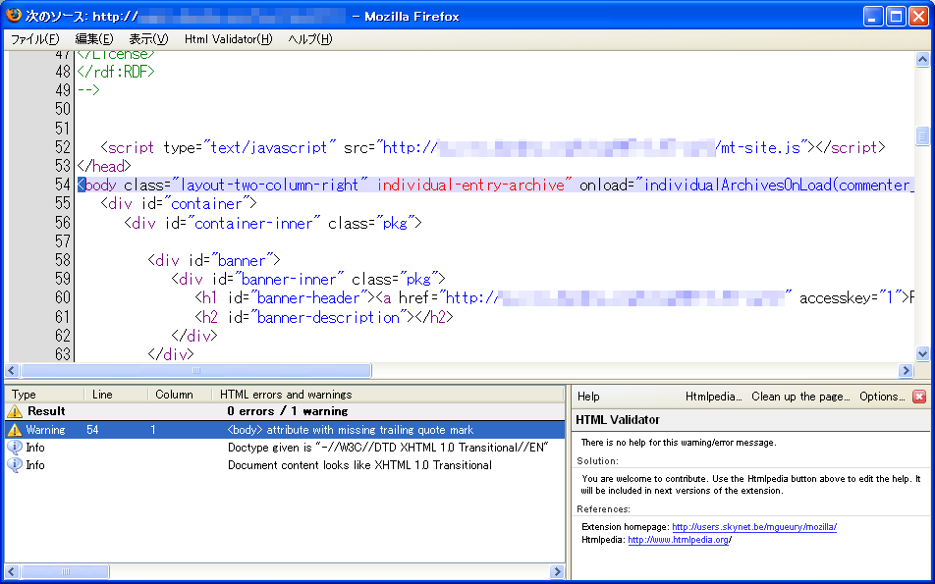Viewport: 935px width, 584px height.
Task: Click the div id container line 55
Action: click(179, 204)
